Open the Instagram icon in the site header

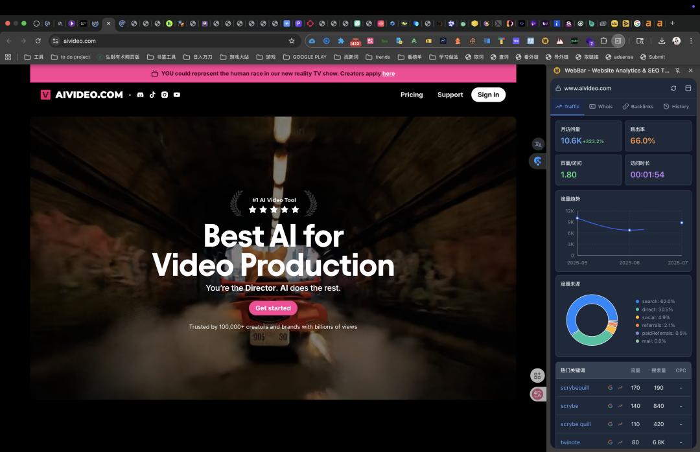coord(165,95)
